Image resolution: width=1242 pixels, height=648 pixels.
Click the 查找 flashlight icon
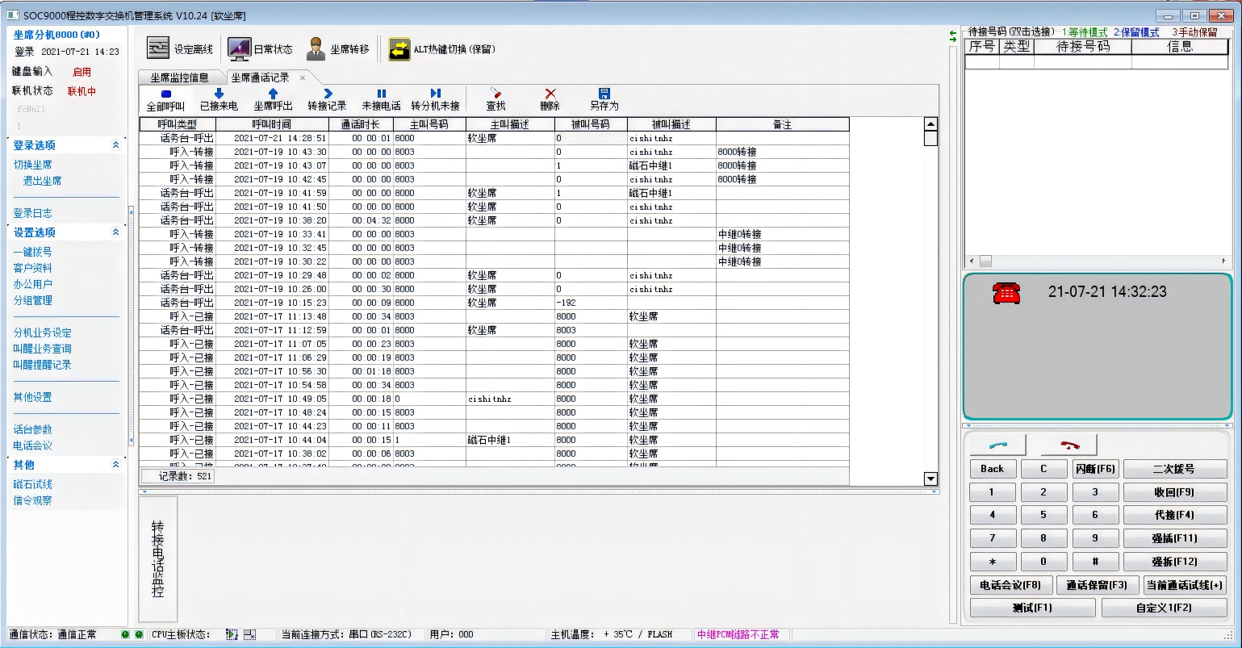pos(496,94)
